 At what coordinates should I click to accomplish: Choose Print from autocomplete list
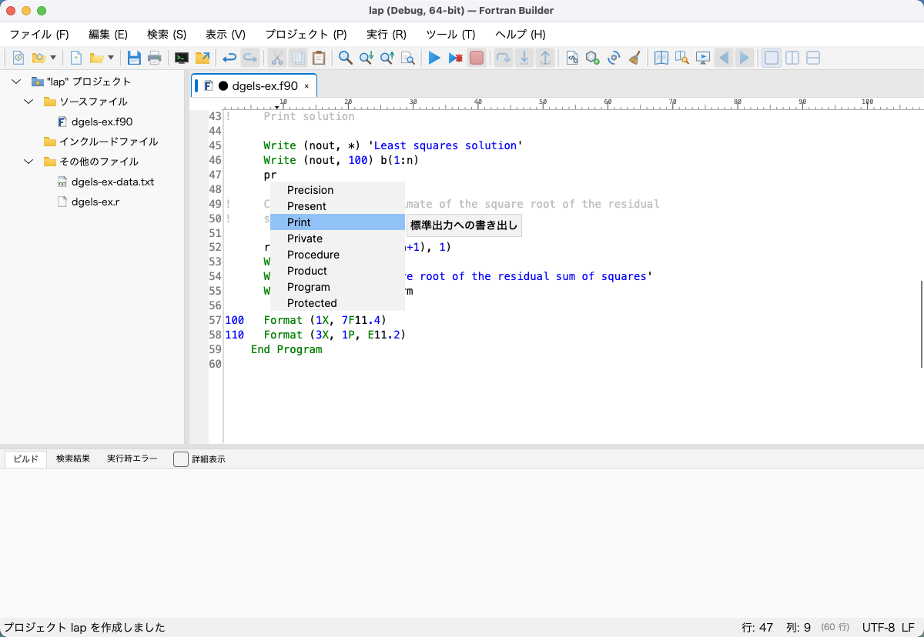pyautogui.click(x=337, y=222)
